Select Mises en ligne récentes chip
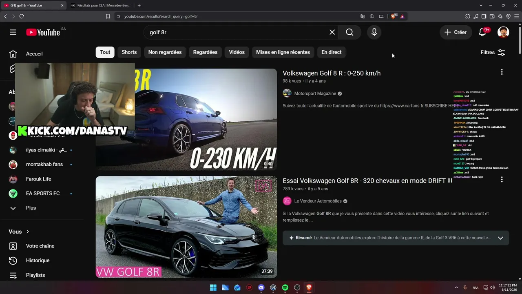Image resolution: width=522 pixels, height=294 pixels. pos(283,52)
